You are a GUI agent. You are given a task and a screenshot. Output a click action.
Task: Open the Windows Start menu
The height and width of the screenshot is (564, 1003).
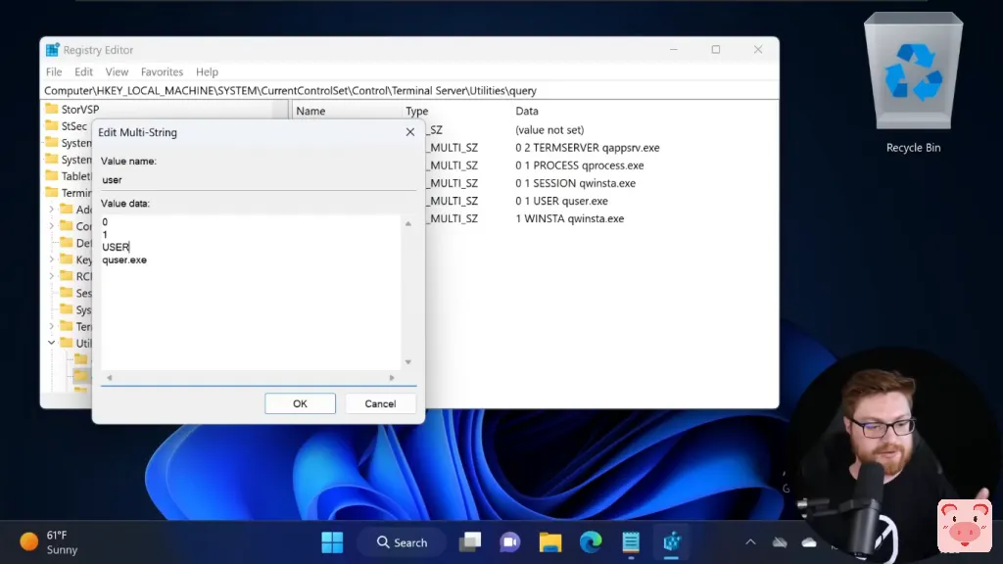[x=332, y=542]
